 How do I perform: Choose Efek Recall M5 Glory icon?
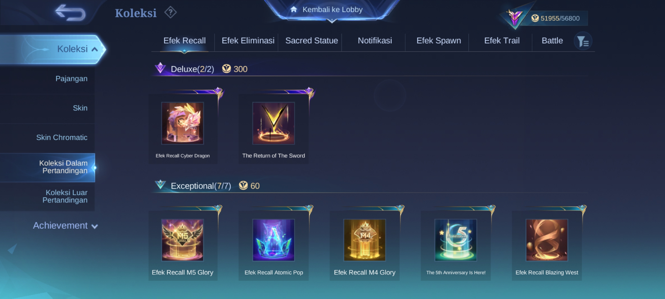tap(183, 240)
